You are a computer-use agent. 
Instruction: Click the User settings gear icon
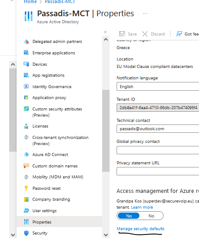26,210
